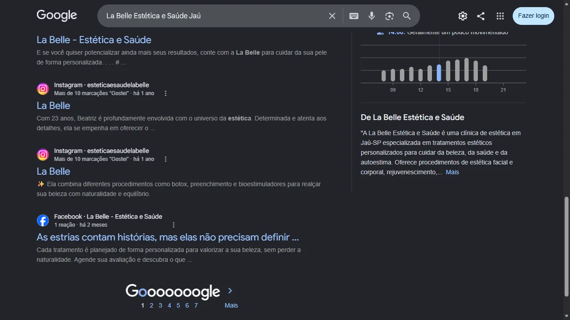This screenshot has width=570, height=320.
Task: Go to results page 3
Action: coord(160,305)
